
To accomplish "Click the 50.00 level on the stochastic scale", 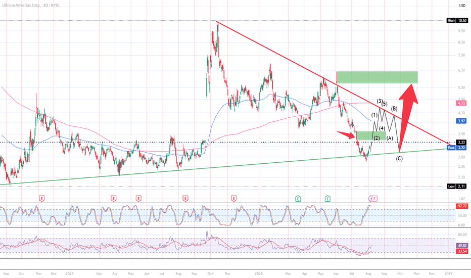I will (462, 215).
